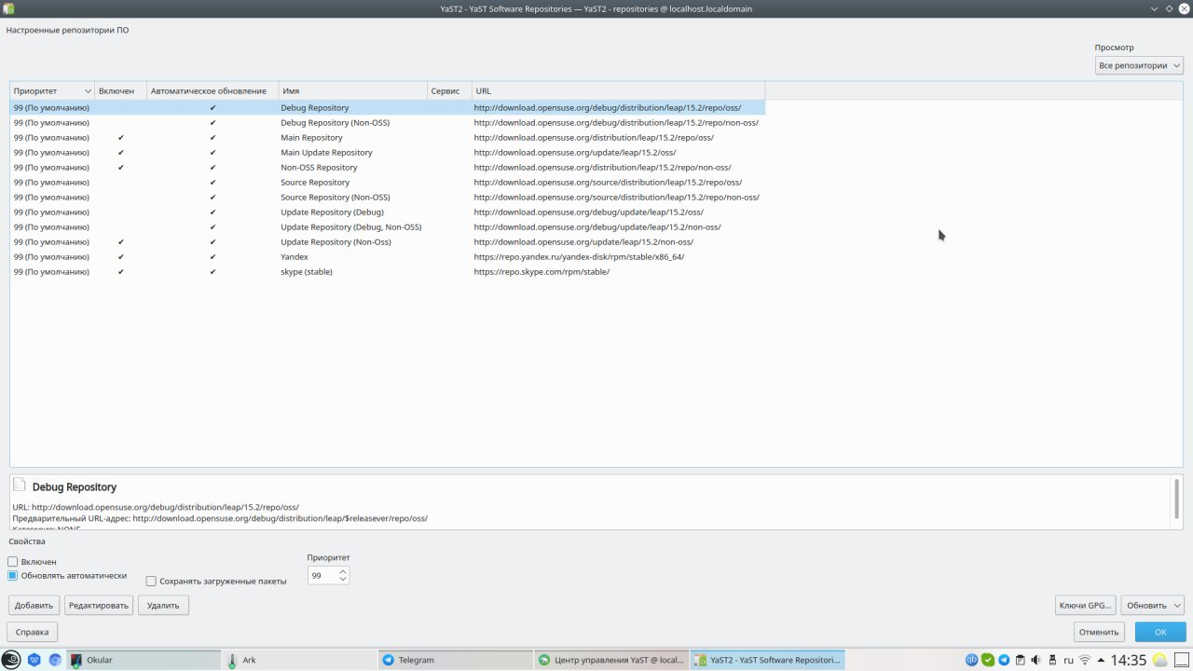
Task: Sort by the 'URL' column header
Action: tap(618, 91)
